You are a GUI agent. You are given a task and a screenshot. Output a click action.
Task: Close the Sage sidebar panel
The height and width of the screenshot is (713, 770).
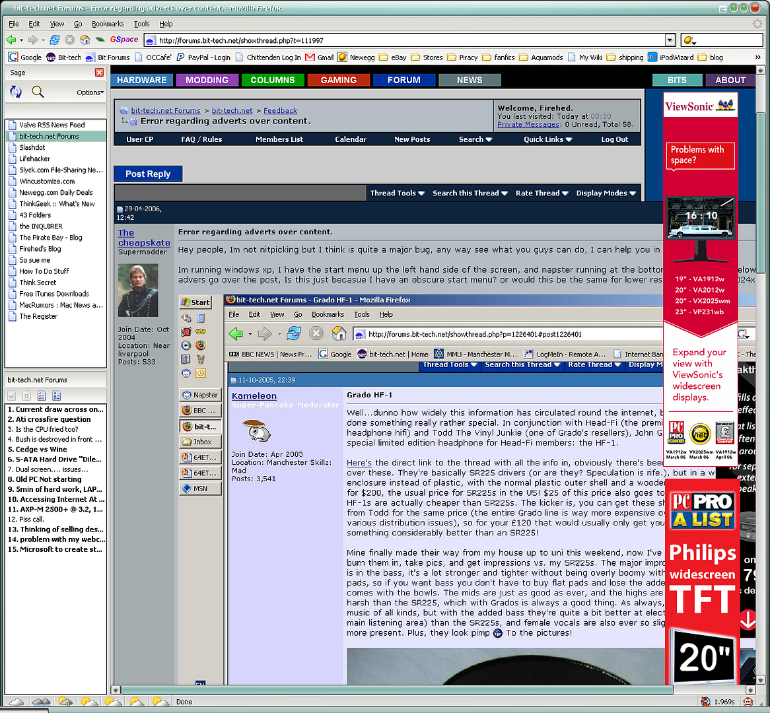(x=99, y=73)
